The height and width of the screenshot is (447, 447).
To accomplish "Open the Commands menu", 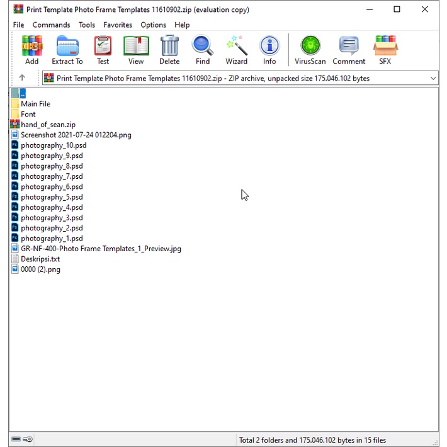I will coord(51,25).
